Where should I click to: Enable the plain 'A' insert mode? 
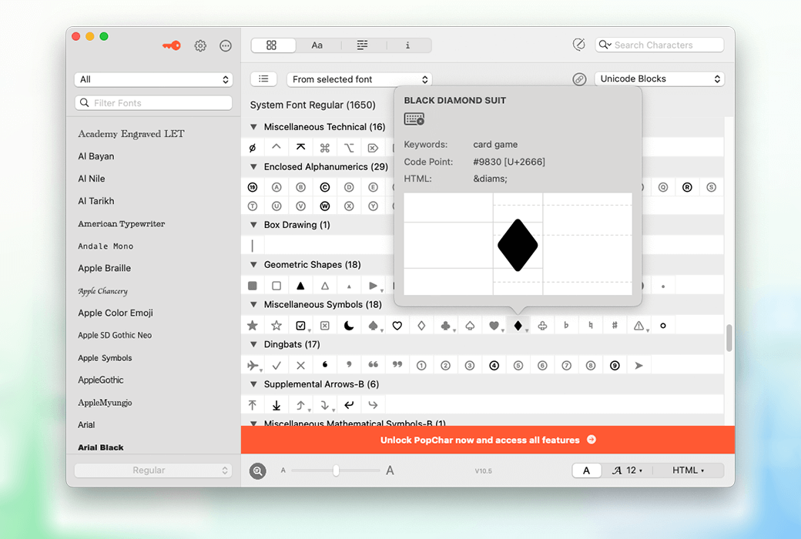point(587,470)
